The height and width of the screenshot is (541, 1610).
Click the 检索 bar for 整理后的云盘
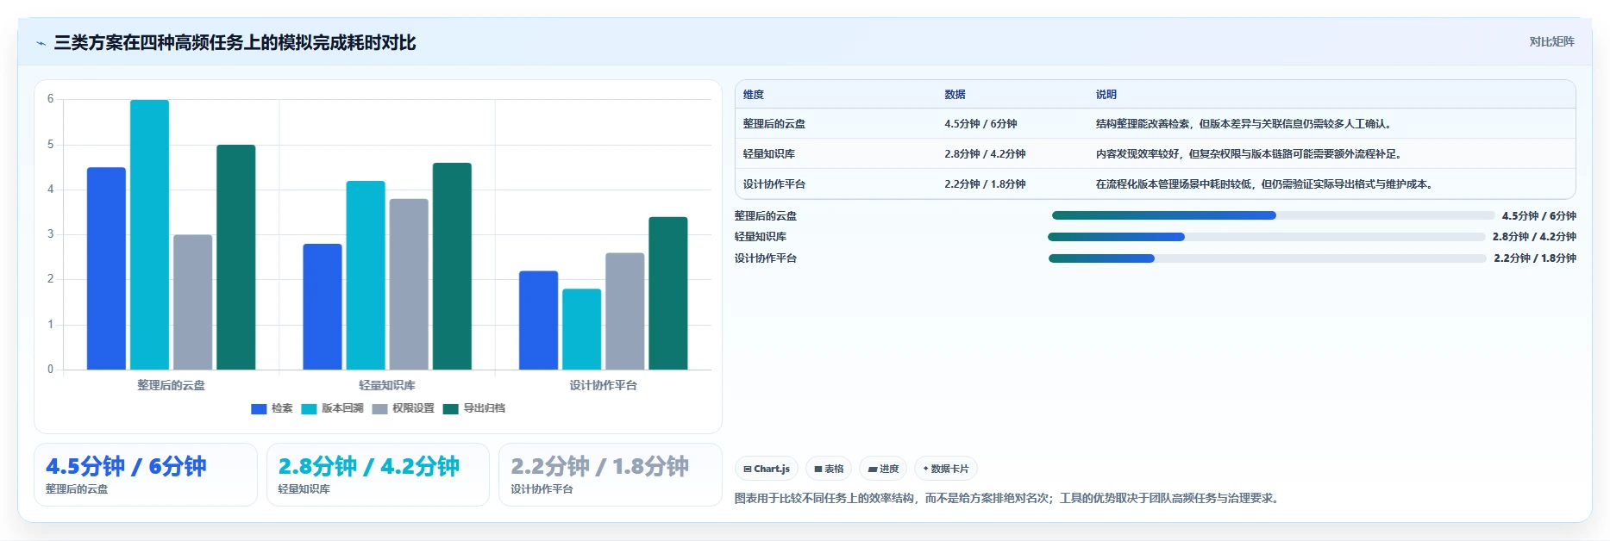(x=106, y=269)
